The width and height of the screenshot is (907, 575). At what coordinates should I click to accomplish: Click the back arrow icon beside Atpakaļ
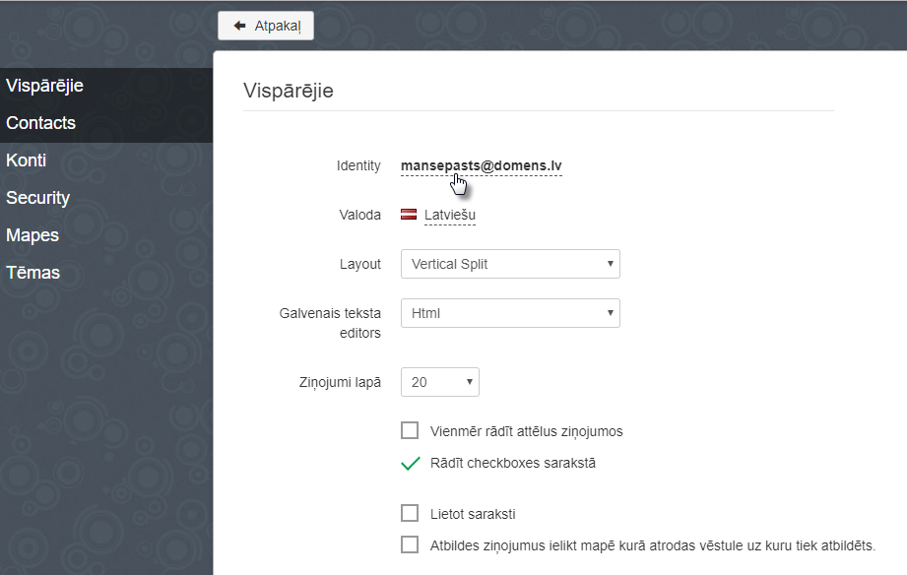pyautogui.click(x=239, y=26)
